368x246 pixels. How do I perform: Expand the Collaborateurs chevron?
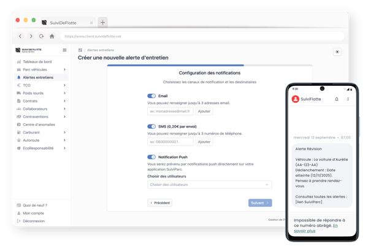(64, 109)
